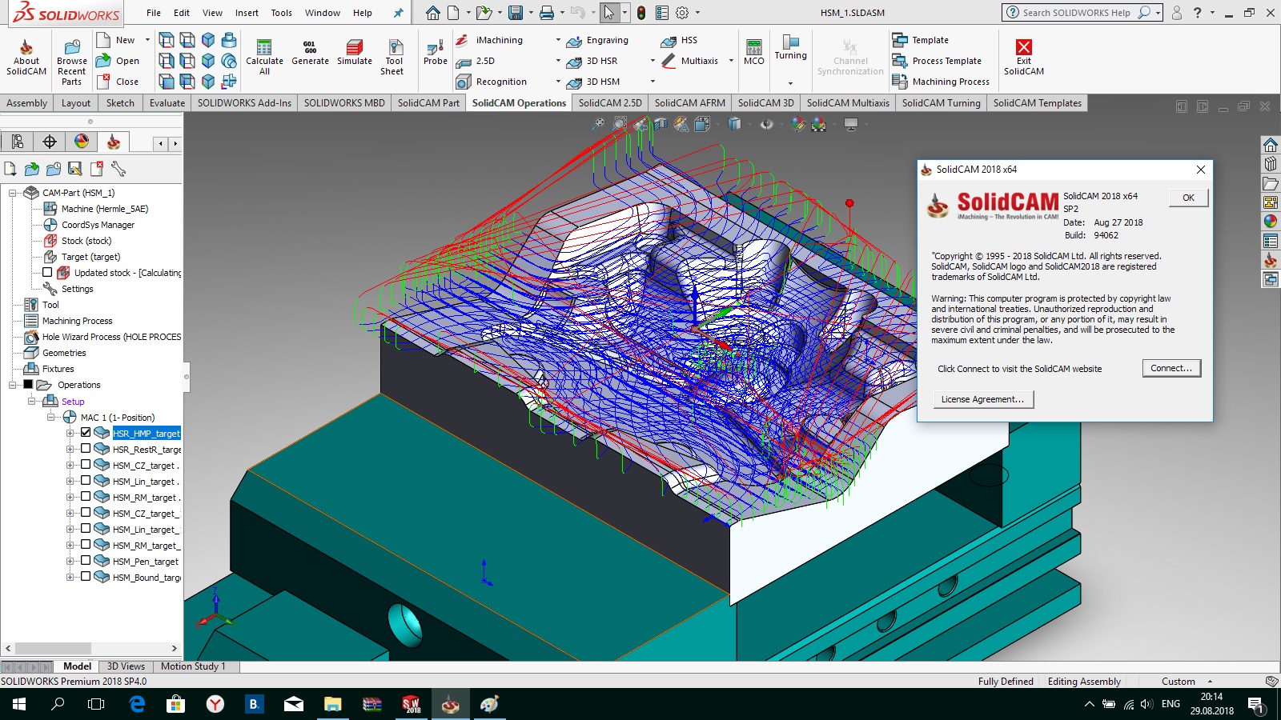Check the first HSM_Lin_target checkbox

point(86,481)
